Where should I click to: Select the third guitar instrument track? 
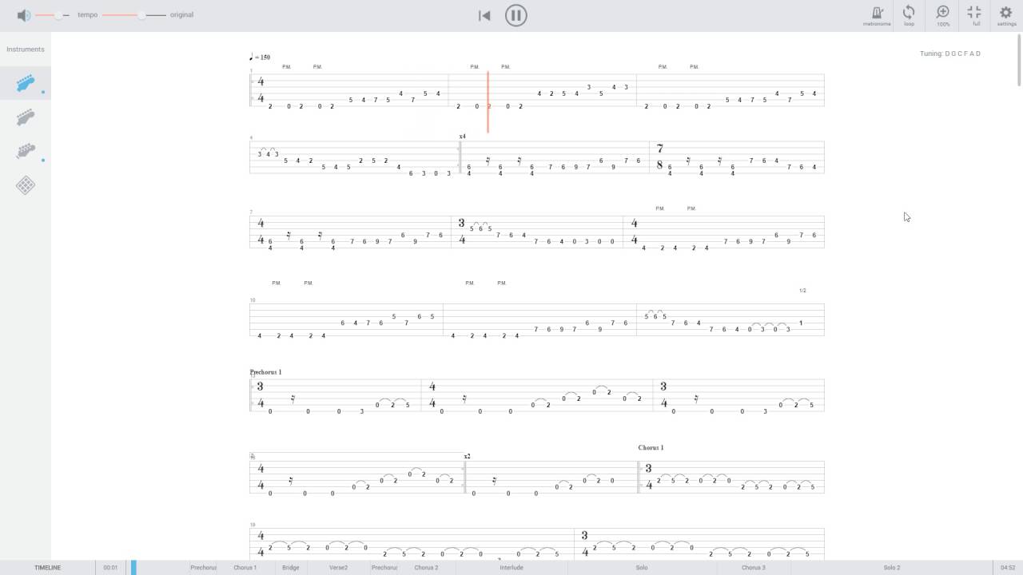(x=26, y=151)
